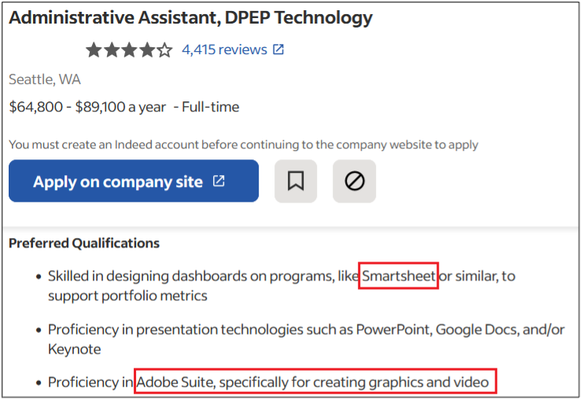Image resolution: width=582 pixels, height=399 pixels.
Task: Click the Full-time job type text
Action: pos(211,107)
